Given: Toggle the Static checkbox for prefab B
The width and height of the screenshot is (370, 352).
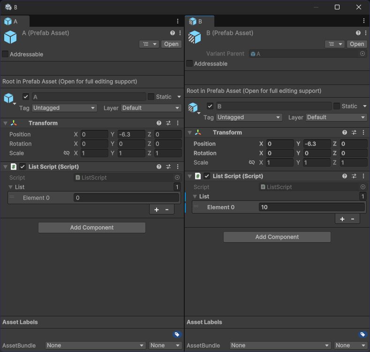Looking at the screenshot, I should click(x=336, y=106).
